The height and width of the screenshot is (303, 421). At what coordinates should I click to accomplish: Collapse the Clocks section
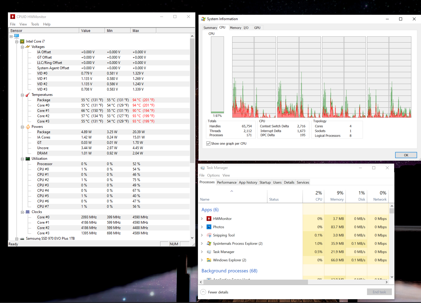pos(22,212)
